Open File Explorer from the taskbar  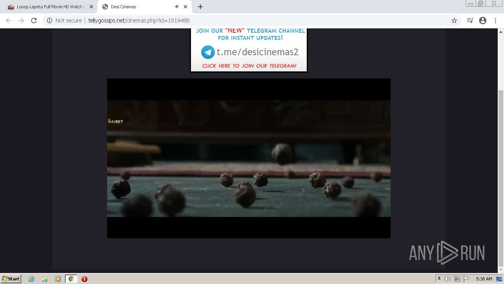pos(44,279)
